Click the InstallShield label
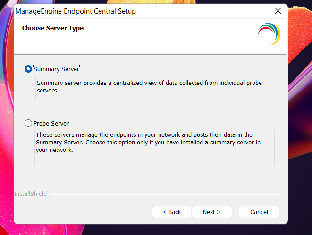Viewport: 312px width, 235px height. 30,193
